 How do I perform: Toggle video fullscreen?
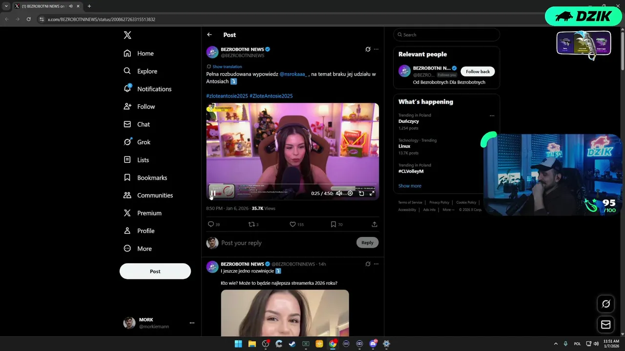(372, 194)
